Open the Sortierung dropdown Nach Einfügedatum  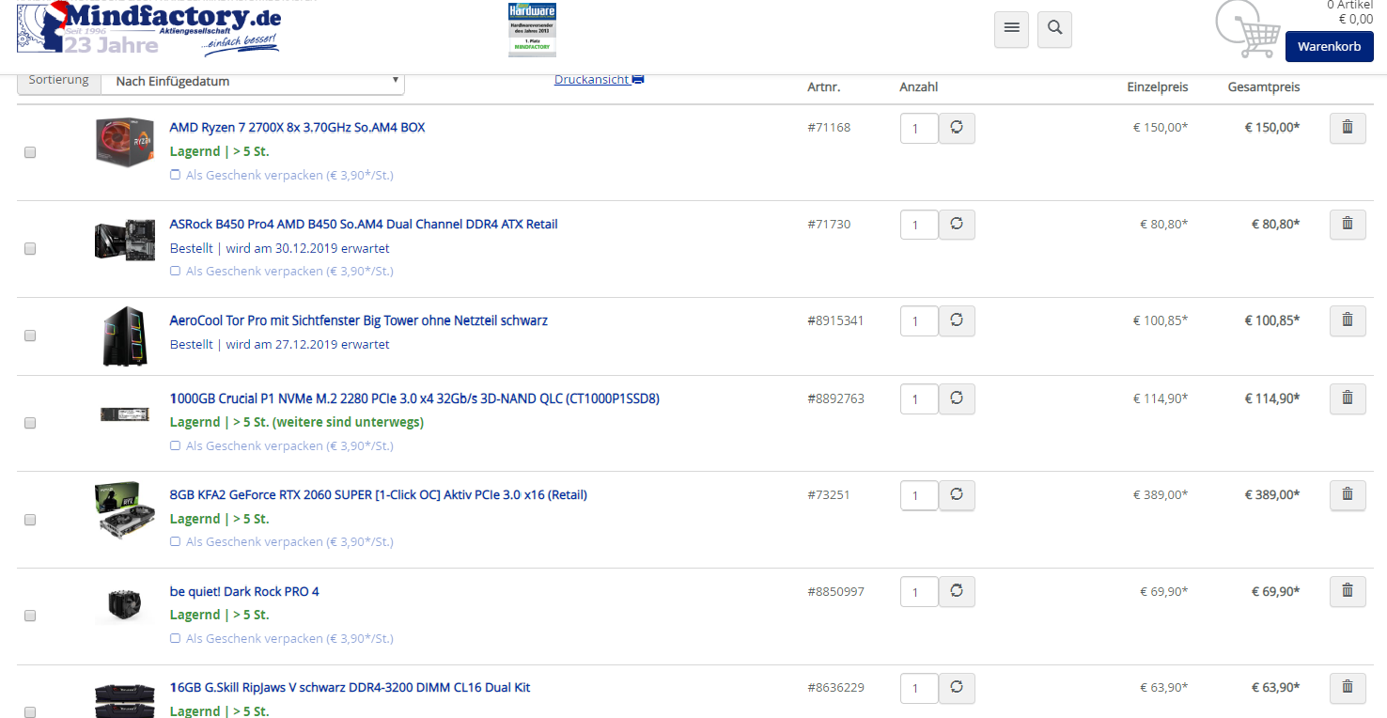point(253,82)
